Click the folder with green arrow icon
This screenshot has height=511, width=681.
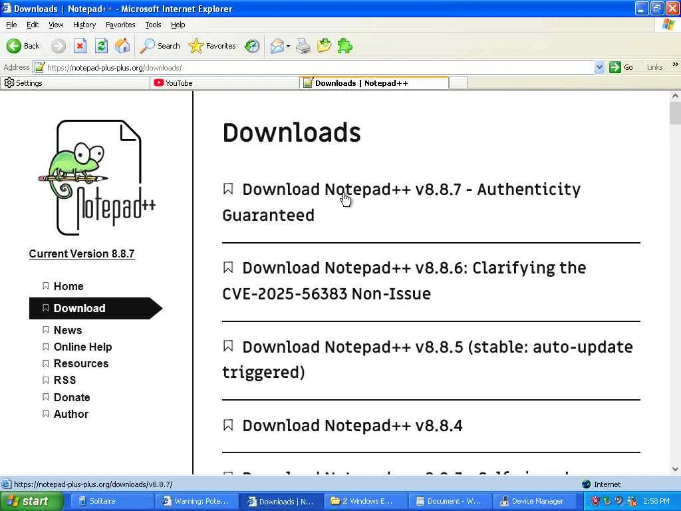pos(324,46)
